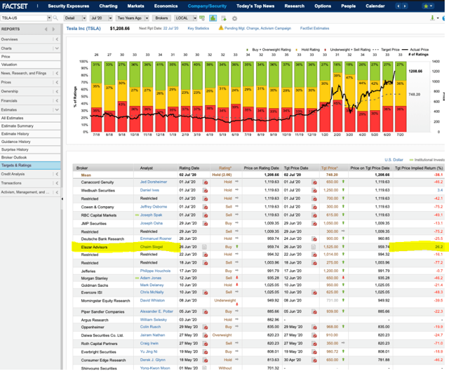This screenshot has height=371, width=449.
Task: Open Piper Sandler rating date PDF icon
Action: [206, 311]
